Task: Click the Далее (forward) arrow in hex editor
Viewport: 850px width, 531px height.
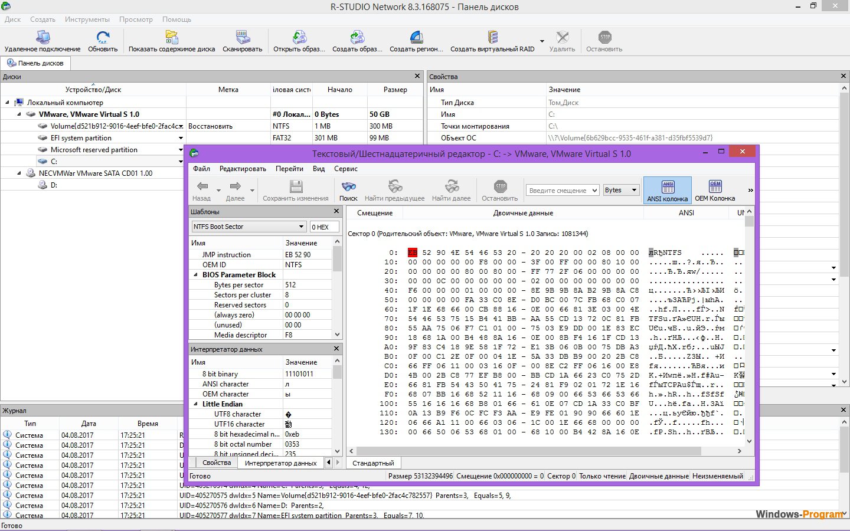Action: tap(235, 191)
